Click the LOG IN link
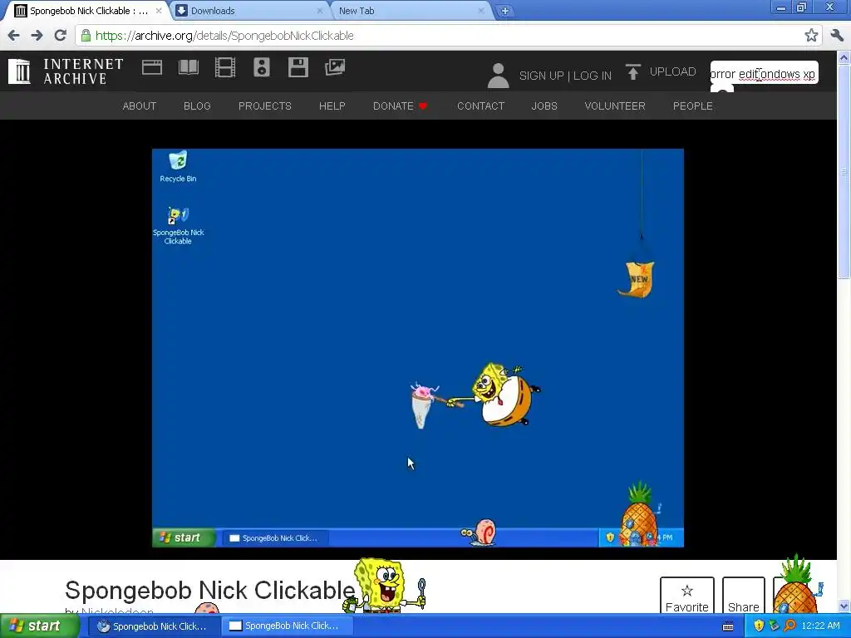This screenshot has height=638, width=851. click(592, 76)
